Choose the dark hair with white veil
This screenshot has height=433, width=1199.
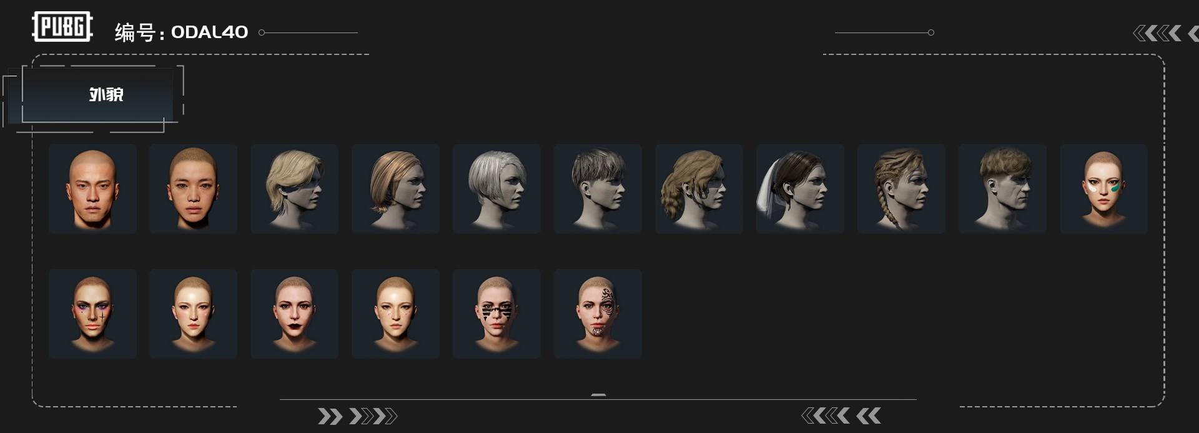coord(800,189)
